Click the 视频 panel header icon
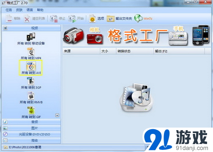 5,28
